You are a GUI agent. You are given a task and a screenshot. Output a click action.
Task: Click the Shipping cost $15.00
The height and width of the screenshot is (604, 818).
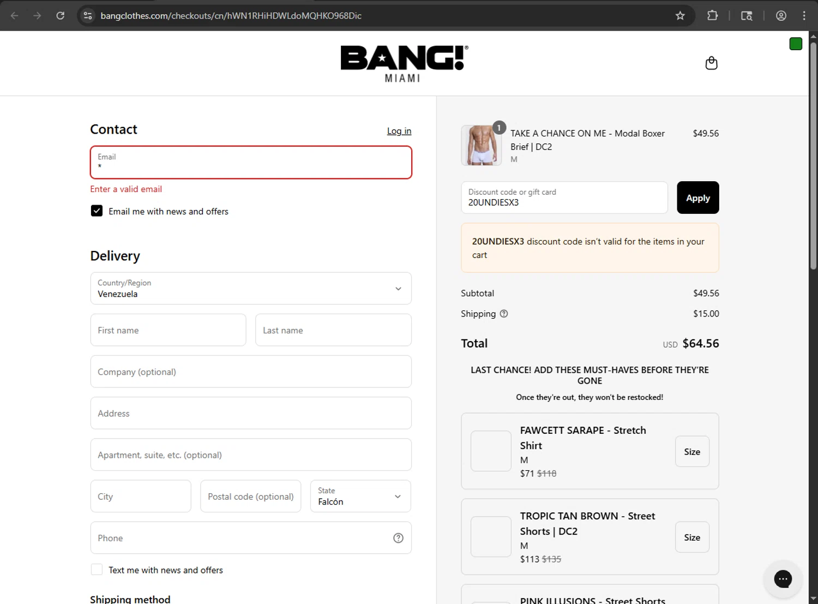[706, 314]
